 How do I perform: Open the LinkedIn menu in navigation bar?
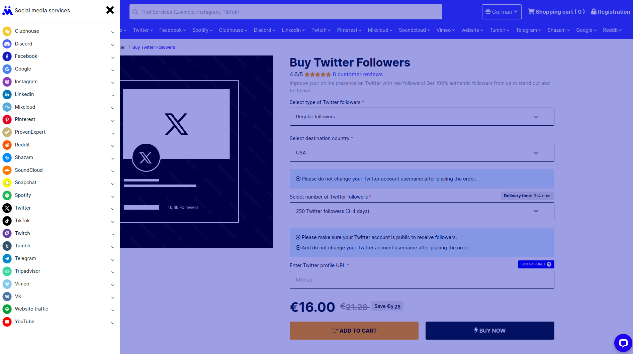click(293, 30)
